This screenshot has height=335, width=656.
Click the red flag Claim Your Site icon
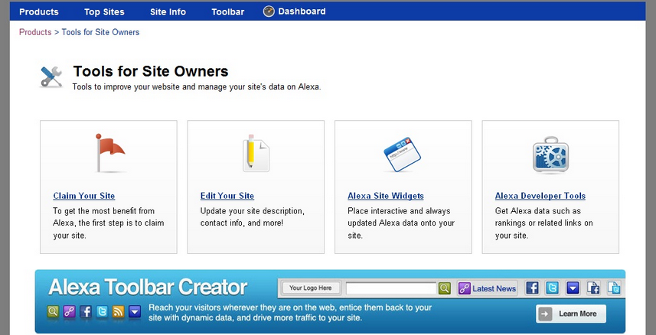(110, 153)
